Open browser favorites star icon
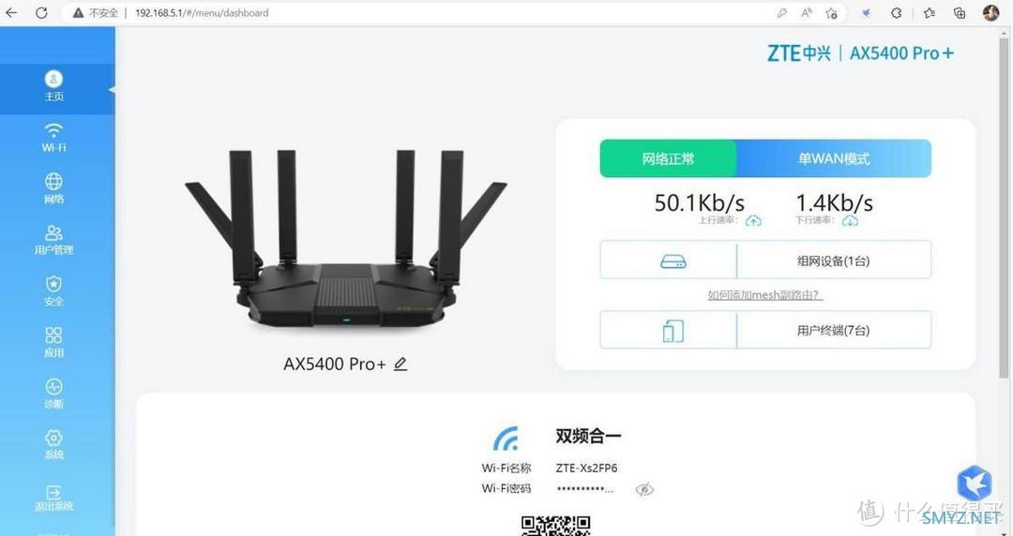 click(x=929, y=13)
